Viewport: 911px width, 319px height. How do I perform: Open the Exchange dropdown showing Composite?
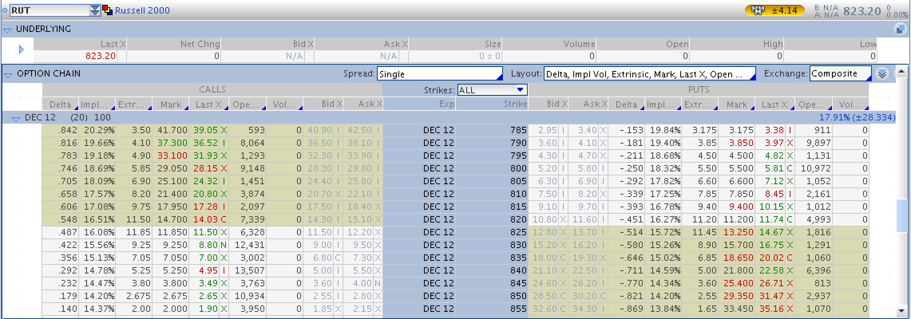click(840, 74)
